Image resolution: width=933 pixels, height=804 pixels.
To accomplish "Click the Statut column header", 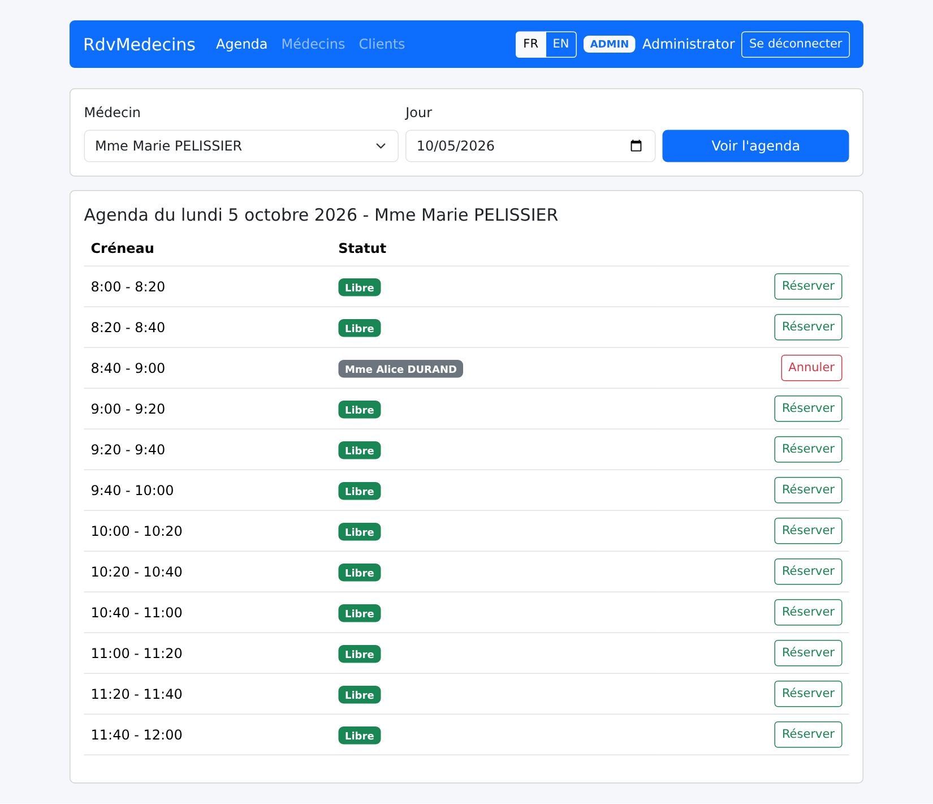I will [x=362, y=248].
